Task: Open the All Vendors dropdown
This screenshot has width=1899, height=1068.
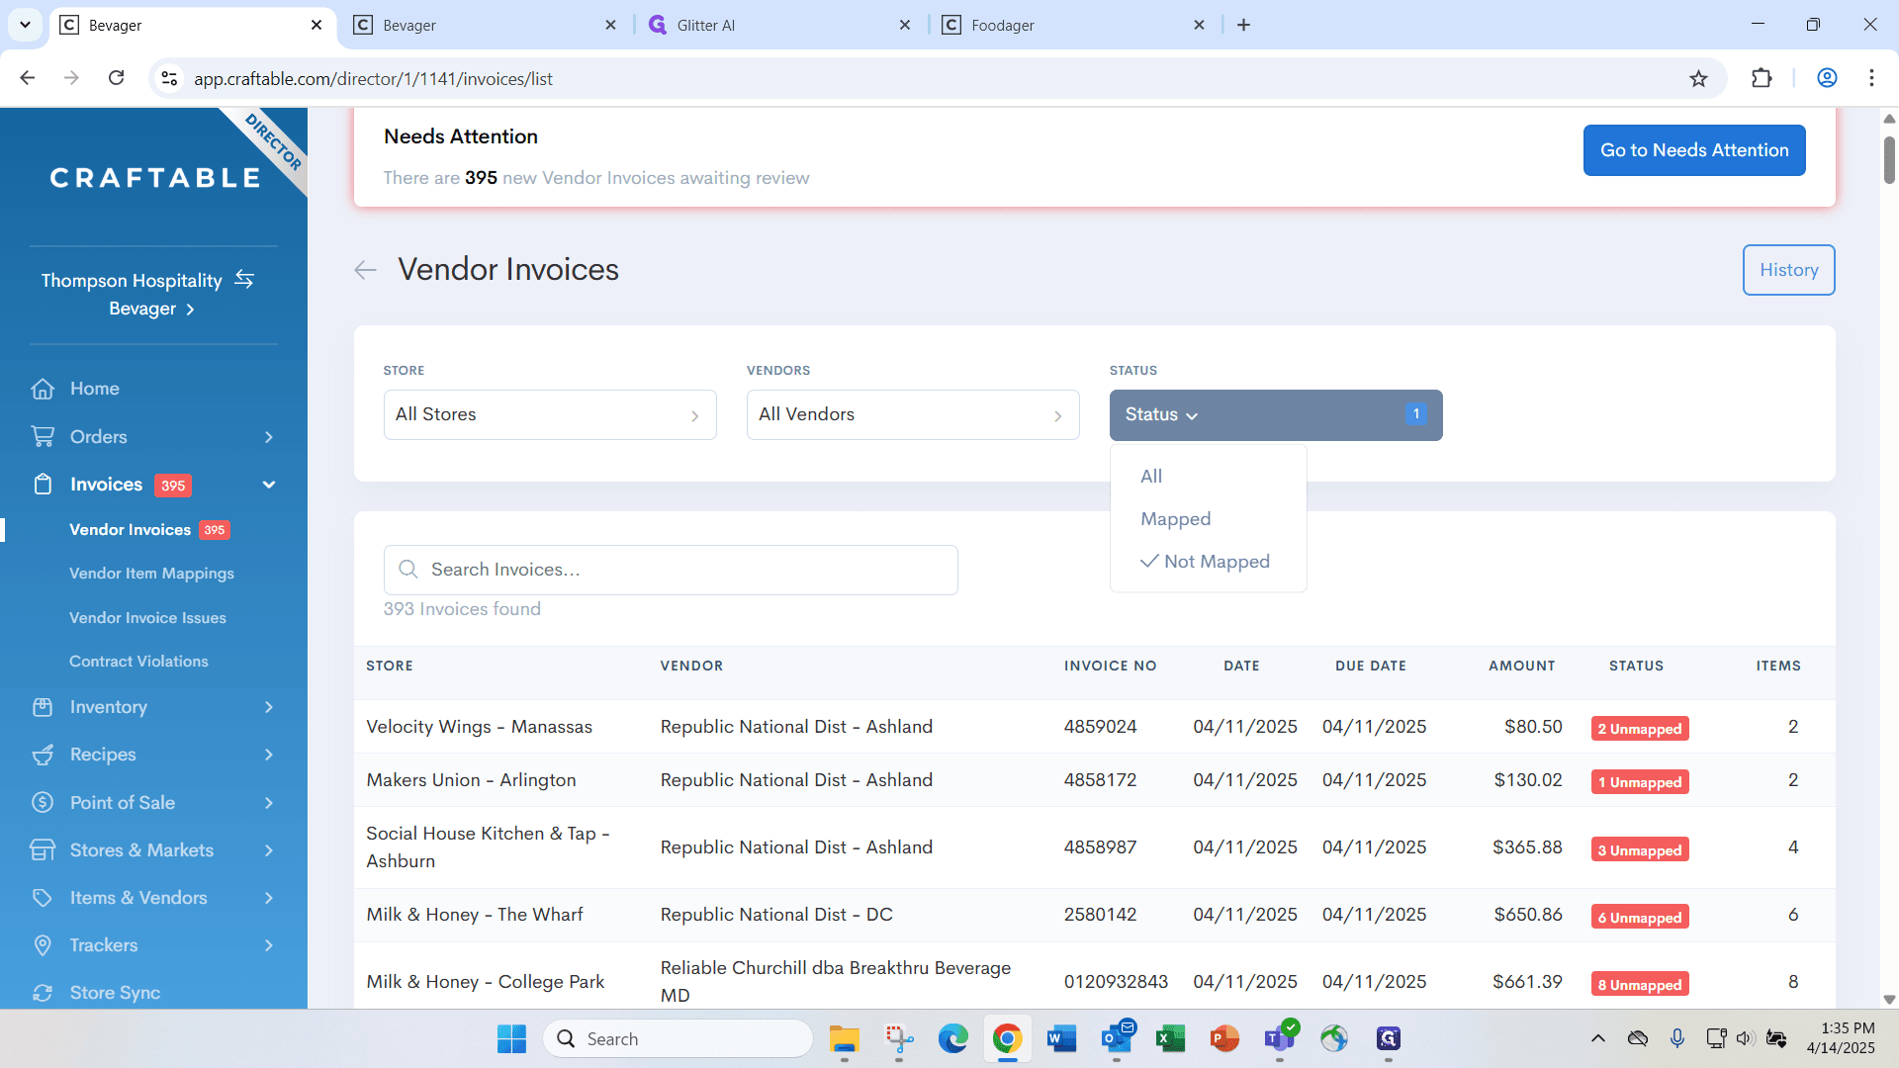Action: [x=913, y=415]
